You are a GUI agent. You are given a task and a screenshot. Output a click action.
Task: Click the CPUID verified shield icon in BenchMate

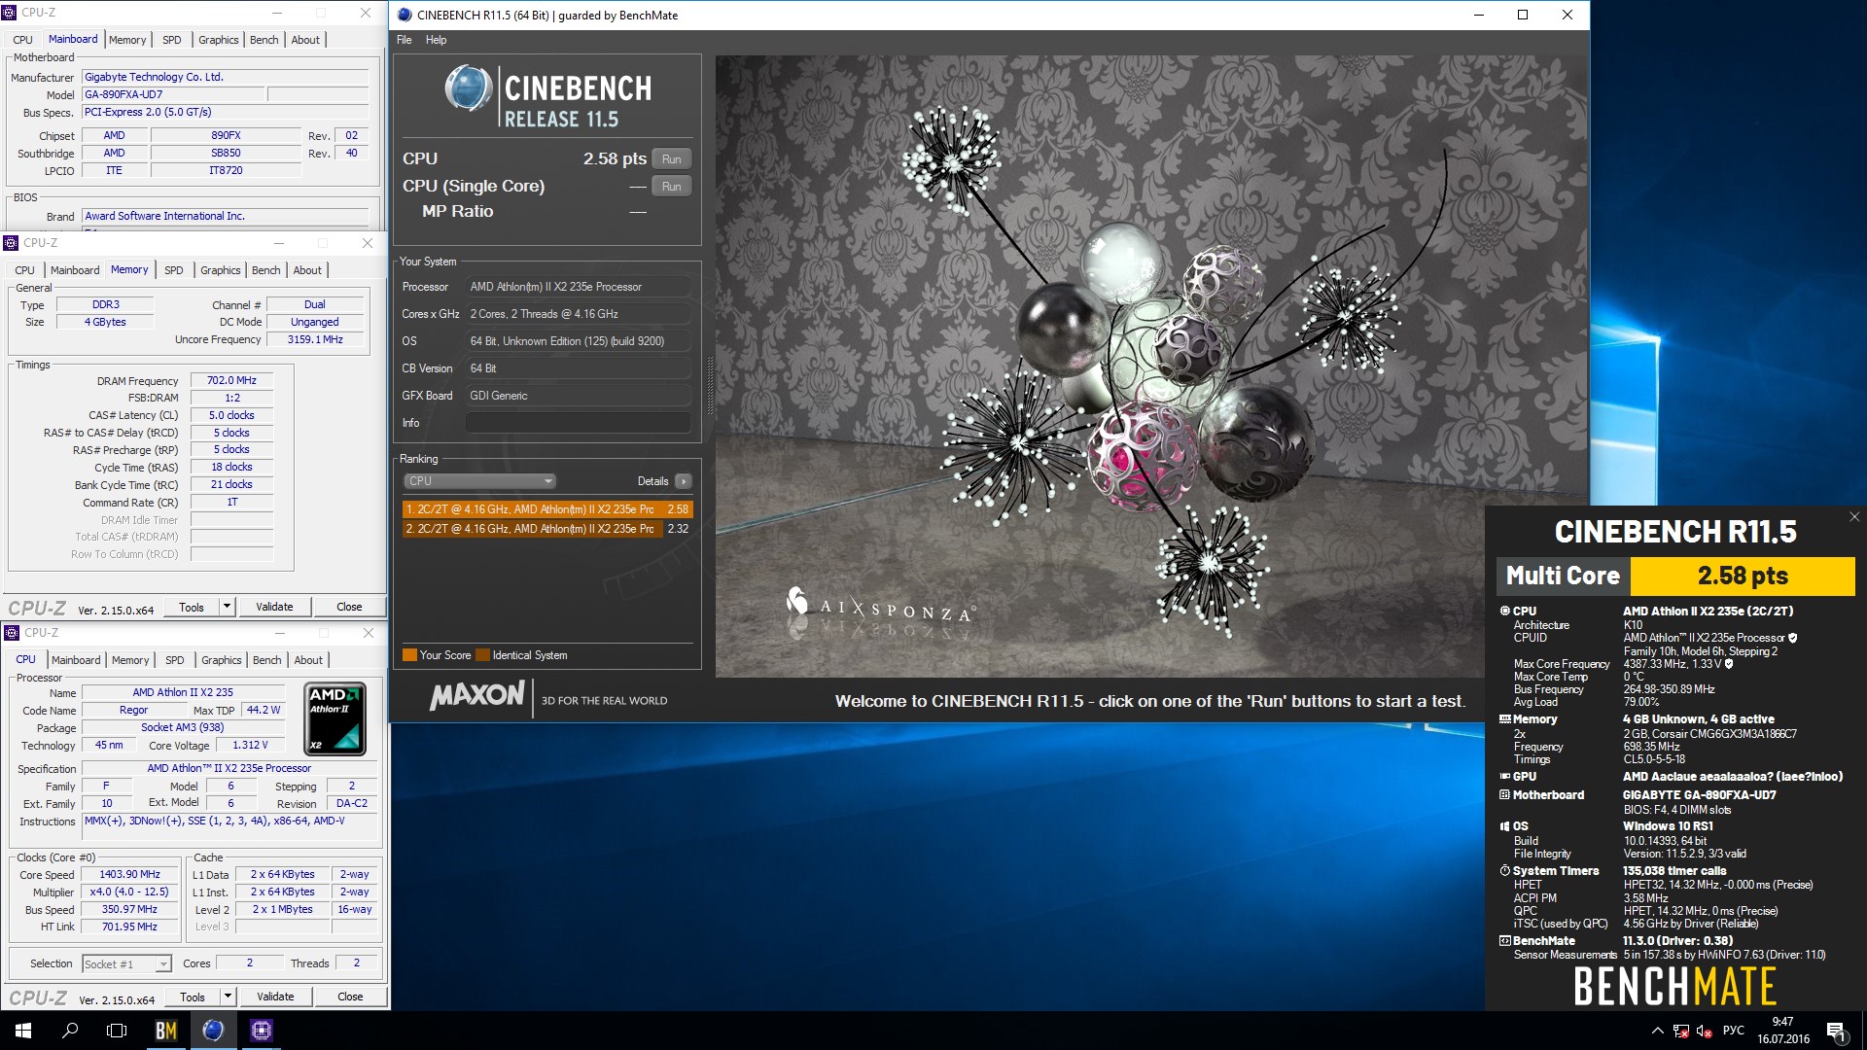point(1793,638)
